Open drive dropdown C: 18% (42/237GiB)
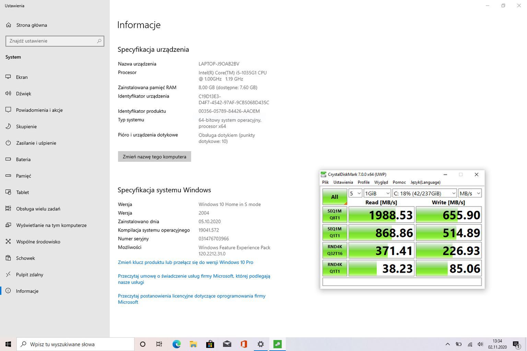The height and width of the screenshot is (351, 527). (424, 193)
